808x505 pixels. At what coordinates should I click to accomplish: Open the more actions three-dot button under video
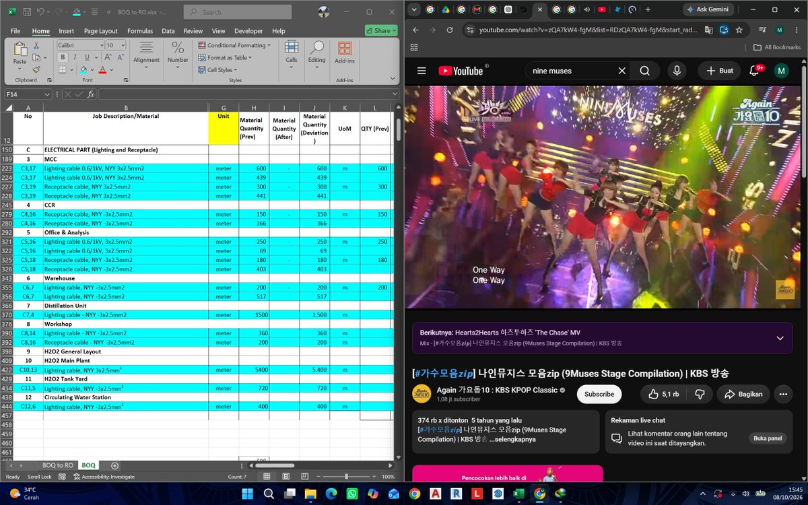[782, 394]
